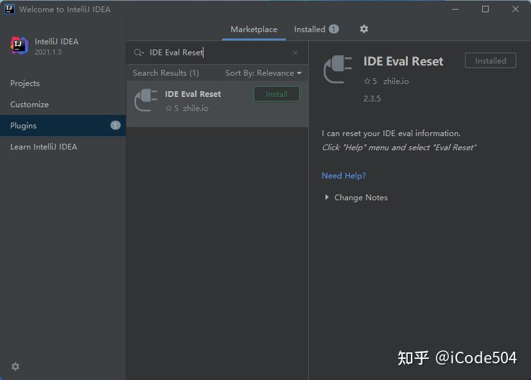This screenshot has height=380, width=531.
Task: Open the Sort By Relevance dropdown
Action: (x=263, y=73)
